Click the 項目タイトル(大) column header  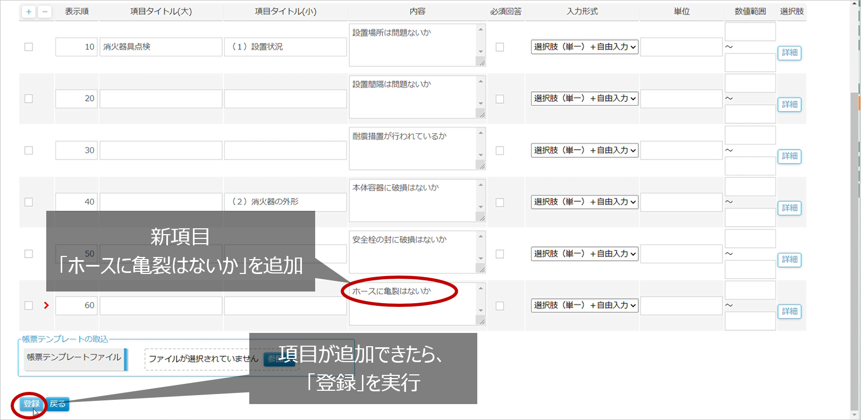(161, 12)
